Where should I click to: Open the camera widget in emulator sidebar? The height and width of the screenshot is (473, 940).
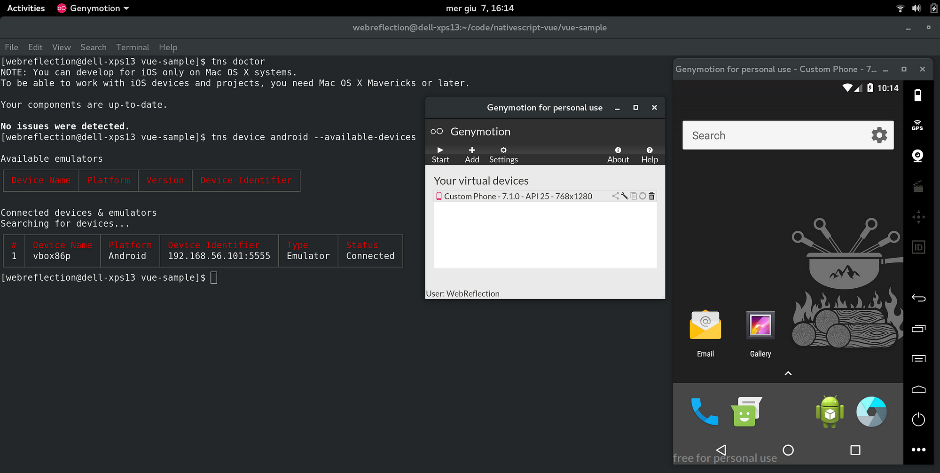(918, 156)
